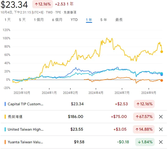168x149 pixels.
Task: Open the Capital TIP Custom row
Action: tap(84, 104)
